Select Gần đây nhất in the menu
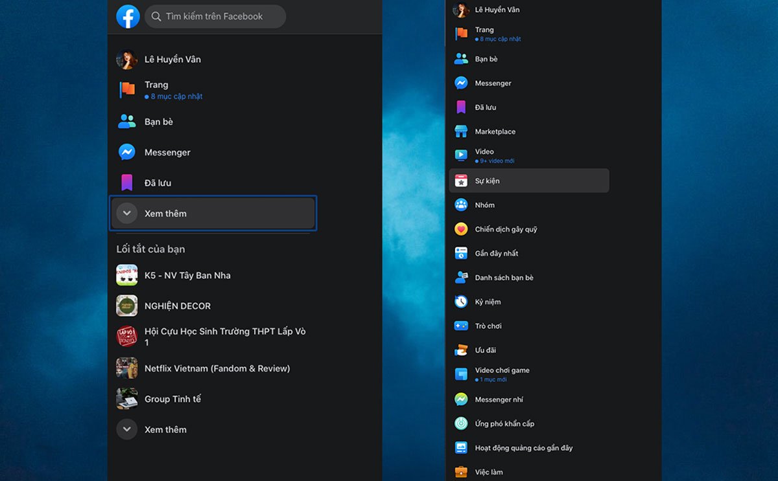The height and width of the screenshot is (481, 778). tap(496, 254)
